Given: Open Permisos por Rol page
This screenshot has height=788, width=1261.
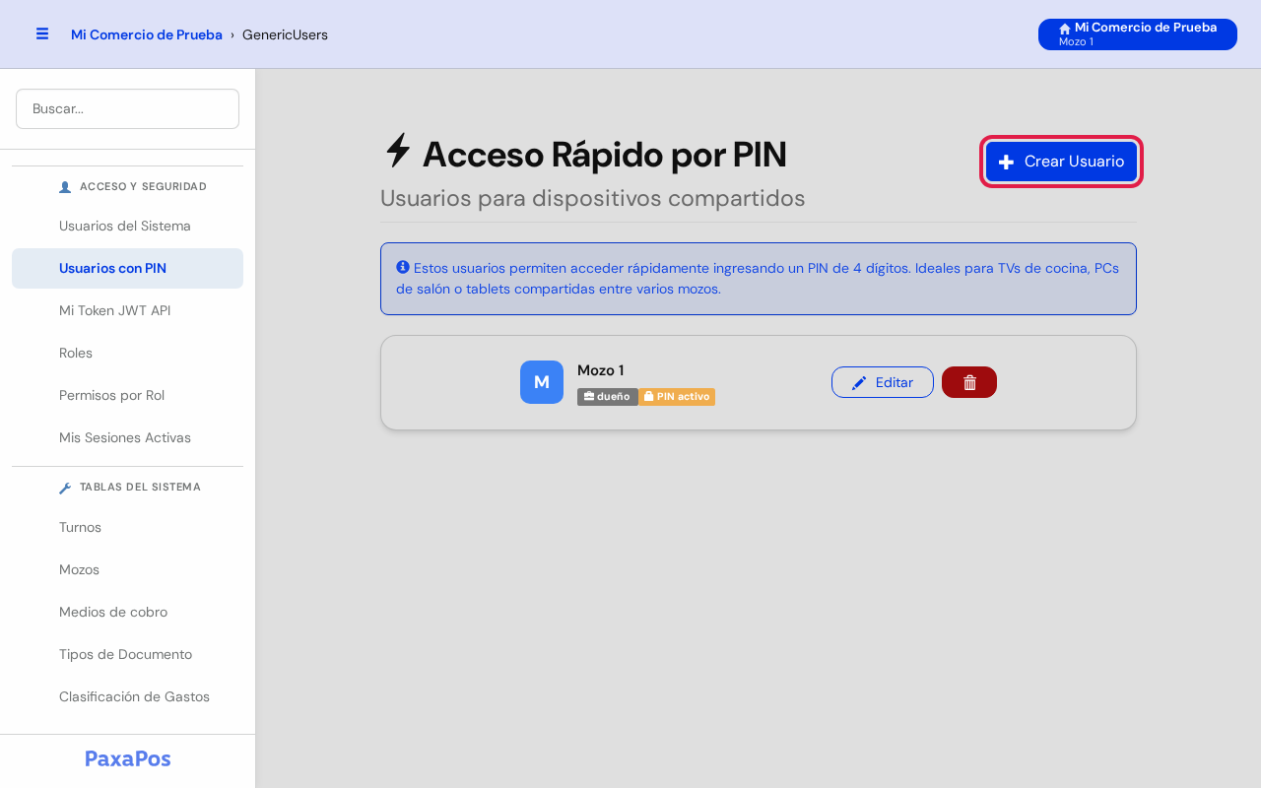Looking at the screenshot, I should 127,395.
